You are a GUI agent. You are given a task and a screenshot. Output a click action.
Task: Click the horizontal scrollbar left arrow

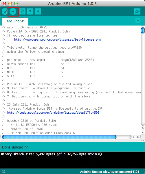(x=134, y=137)
